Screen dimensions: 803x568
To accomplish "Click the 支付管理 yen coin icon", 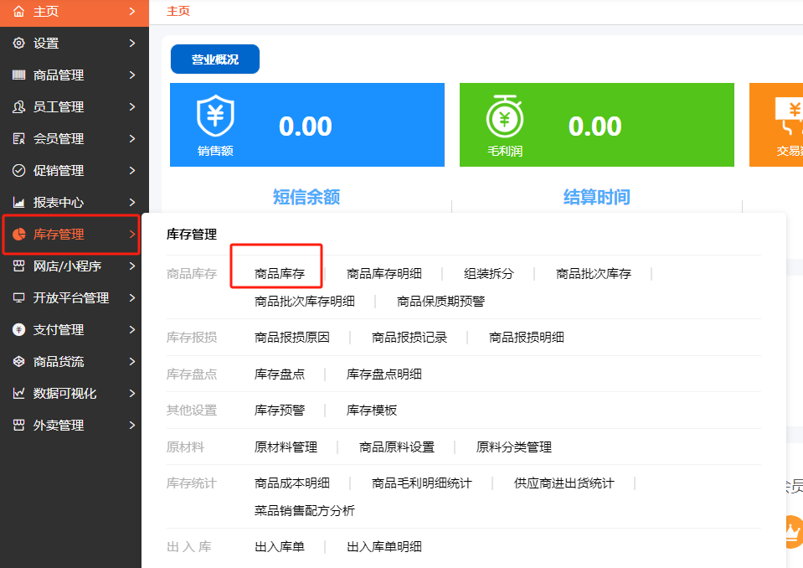I will coord(18,330).
